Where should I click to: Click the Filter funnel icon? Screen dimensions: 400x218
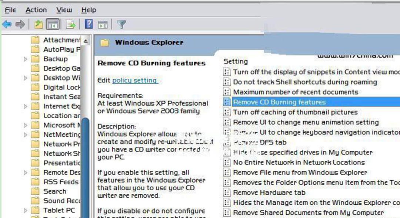(x=121, y=24)
